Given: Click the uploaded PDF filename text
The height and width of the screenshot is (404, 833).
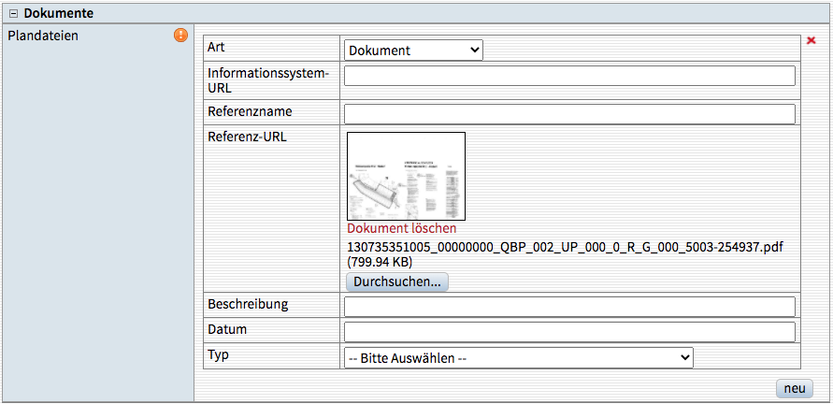Looking at the screenshot, I should coord(565,247).
